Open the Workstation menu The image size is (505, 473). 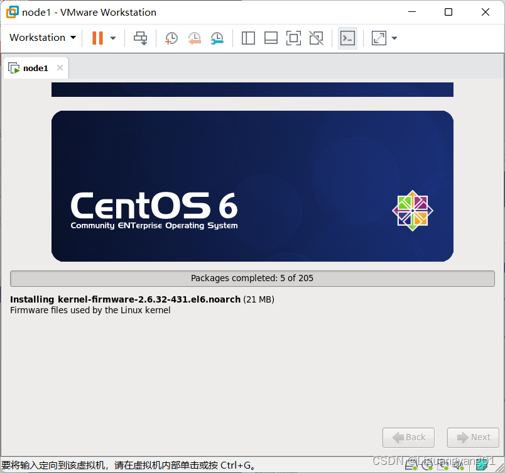[x=43, y=38]
